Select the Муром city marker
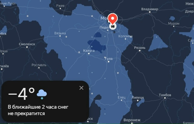This screenshot has width=194, height=124. pyautogui.click(x=174, y=26)
